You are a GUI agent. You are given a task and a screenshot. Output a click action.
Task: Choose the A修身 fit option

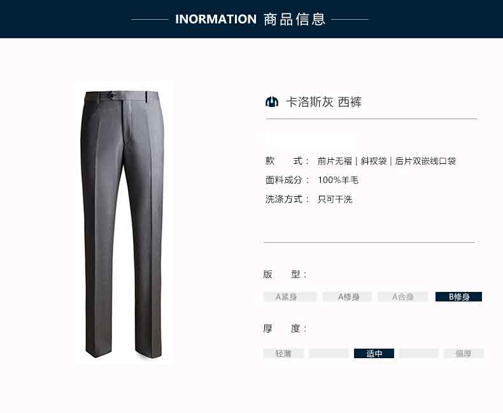347,296
